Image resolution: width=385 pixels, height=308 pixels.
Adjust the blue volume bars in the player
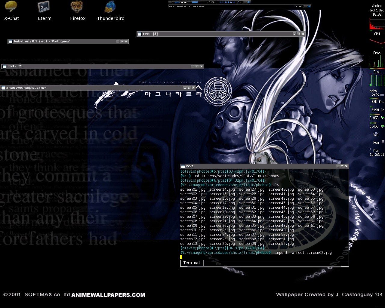pyautogui.click(x=195, y=2)
